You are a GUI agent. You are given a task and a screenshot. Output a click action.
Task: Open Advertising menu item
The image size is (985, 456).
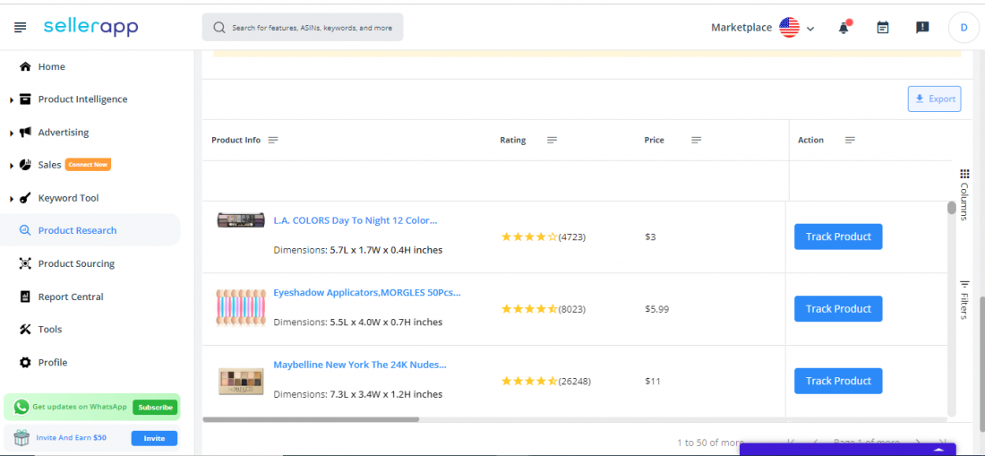click(x=63, y=133)
